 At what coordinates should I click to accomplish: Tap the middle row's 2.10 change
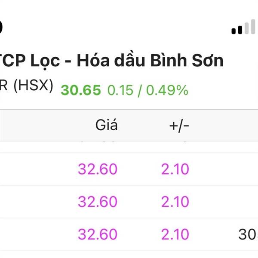[x=175, y=201]
